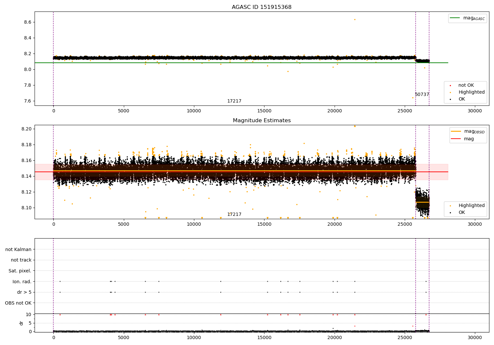Click 'Highlighted' legend entry in Magnitude Estimates plot
Viewport: 494px width, 345px height.
click(471, 206)
